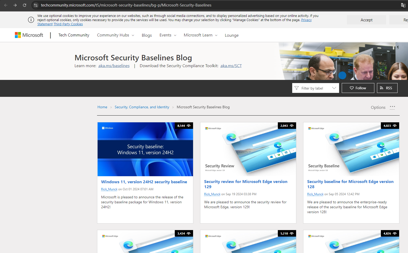Click the Microsoft logo
Image resolution: width=408 pixels, height=253 pixels.
click(29, 35)
